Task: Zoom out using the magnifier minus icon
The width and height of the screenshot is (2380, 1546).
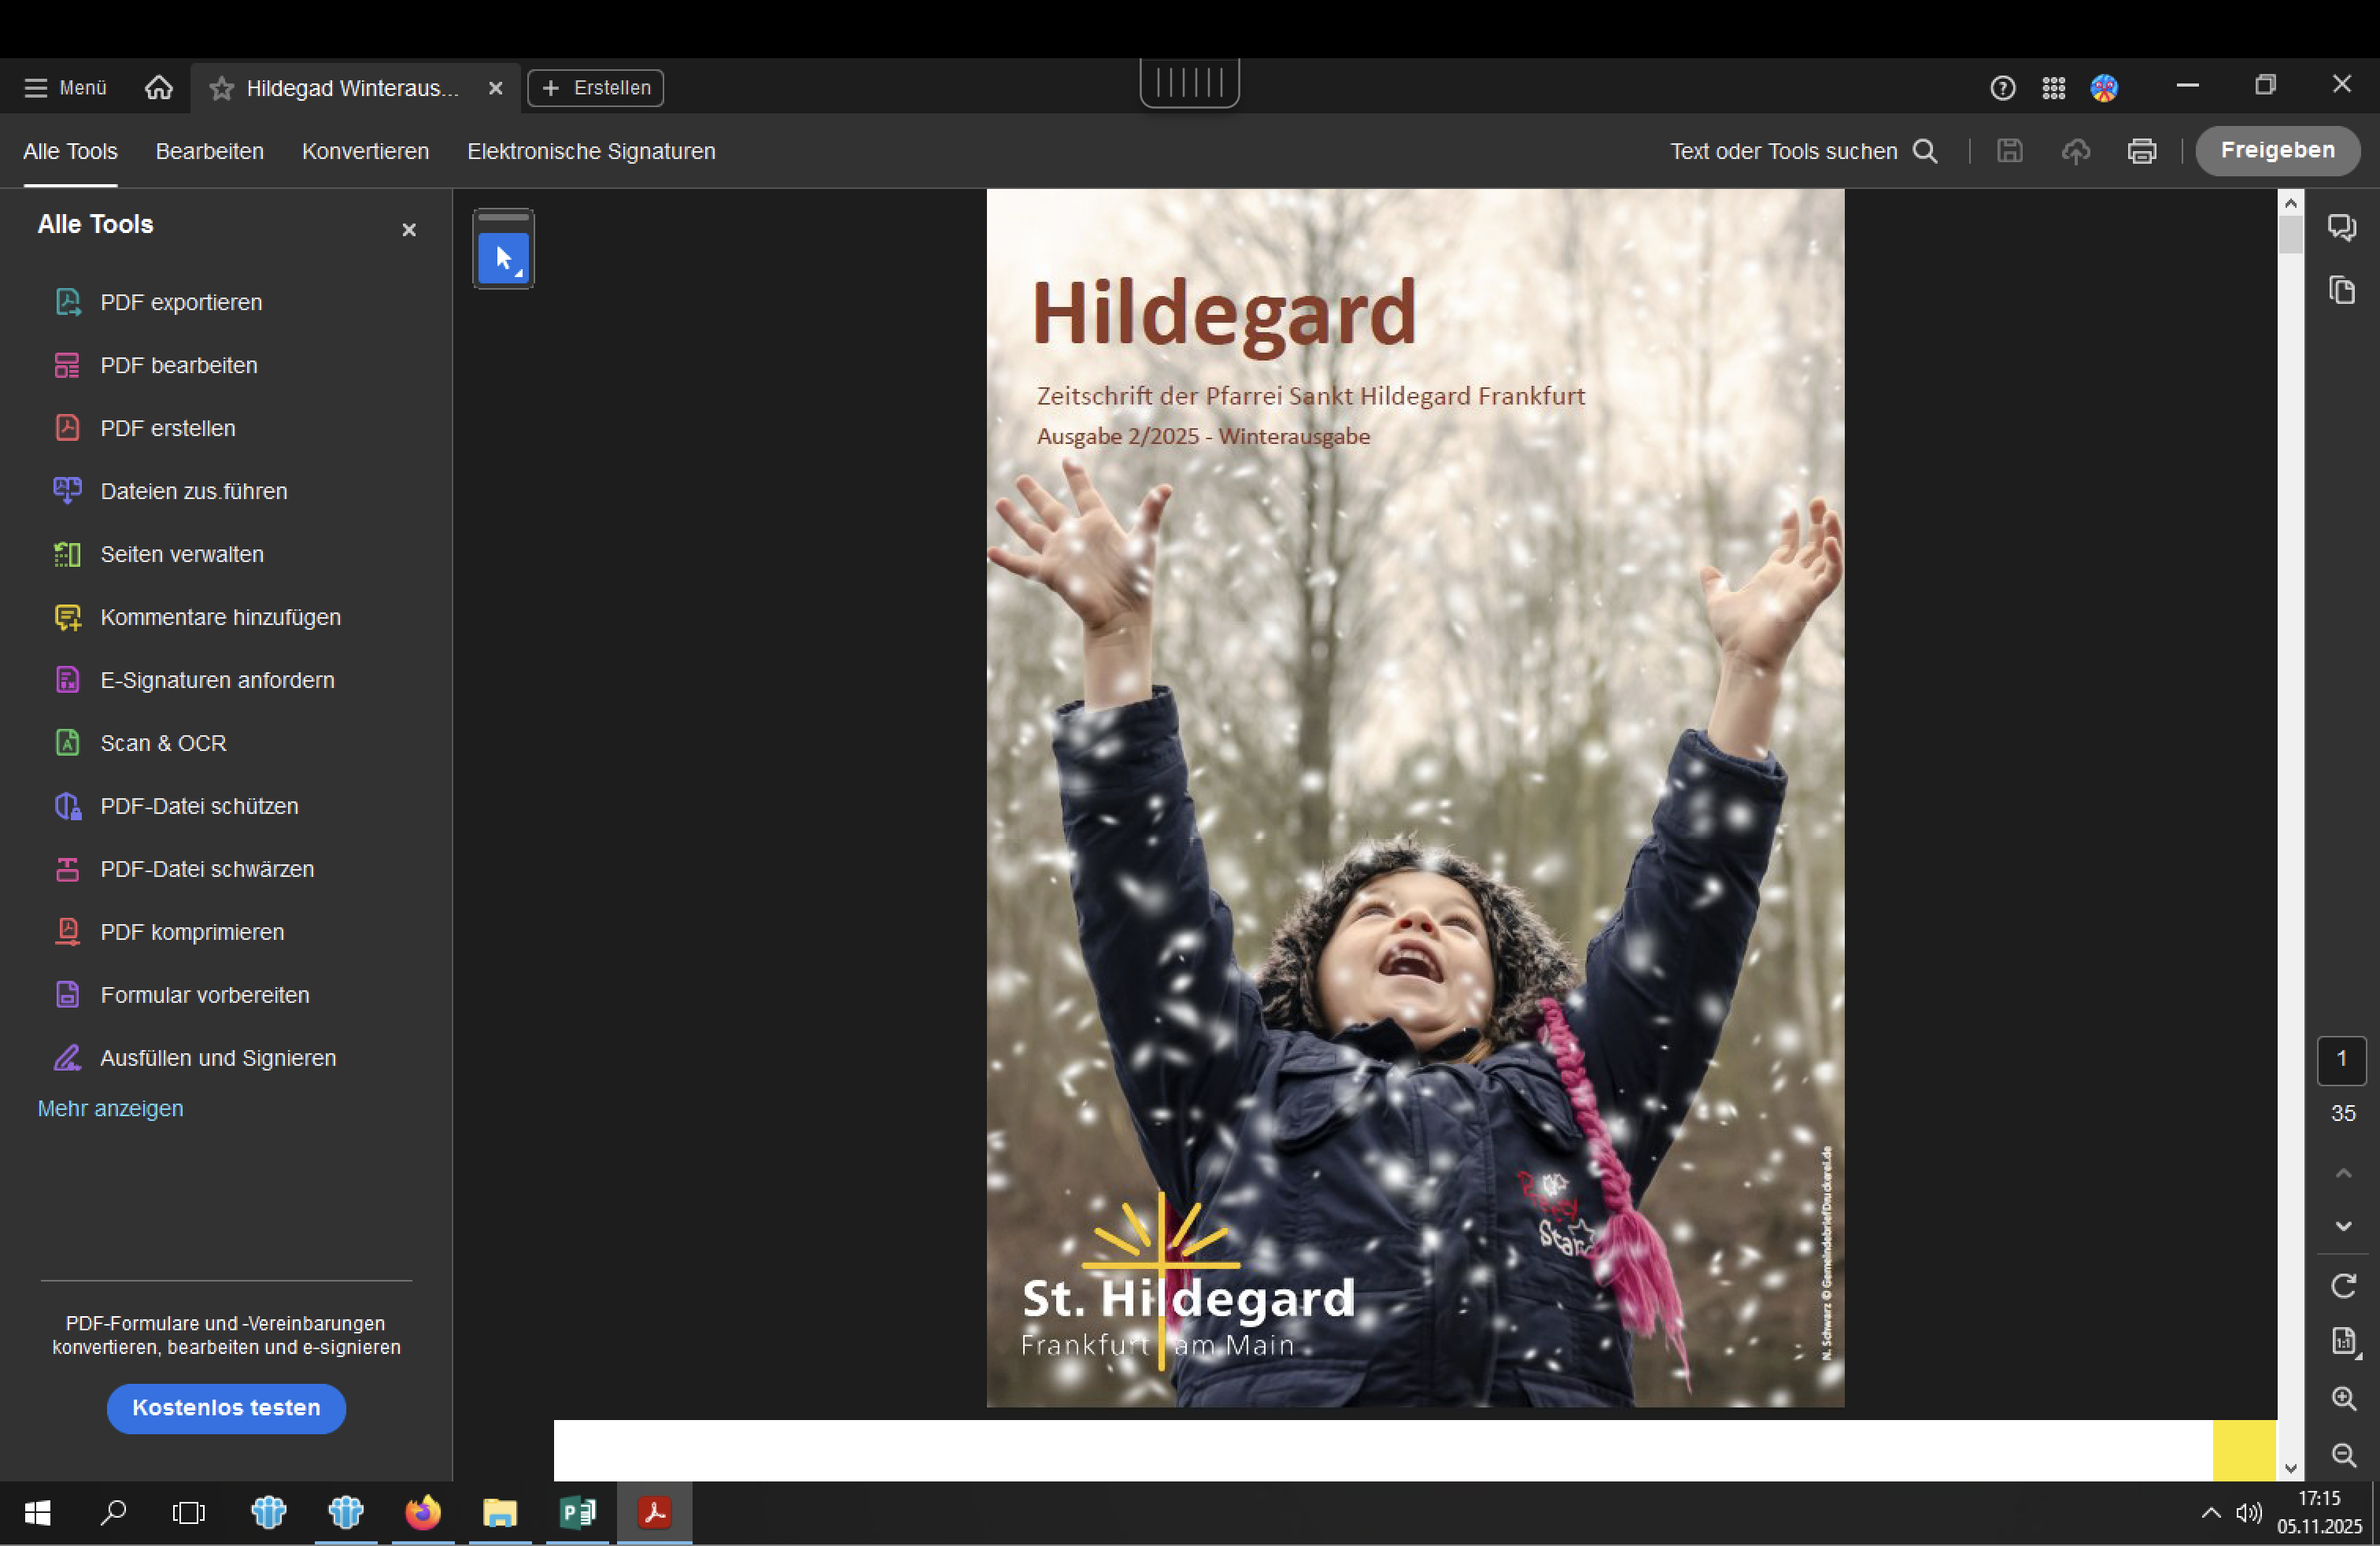Action: (2343, 1454)
